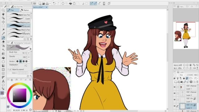Open the Save icon dropdown arrow
The width and height of the screenshot is (199, 112).
point(50,3)
